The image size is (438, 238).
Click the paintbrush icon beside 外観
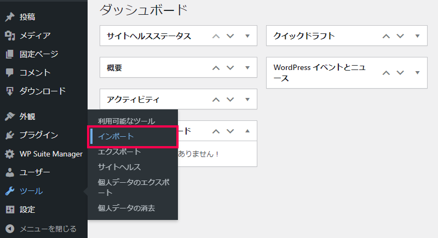[x=10, y=117]
